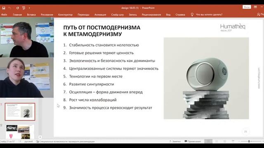264x148 pixels.
Task: Click the Humatheq logo on the slide
Action: pyautogui.click(x=233, y=28)
